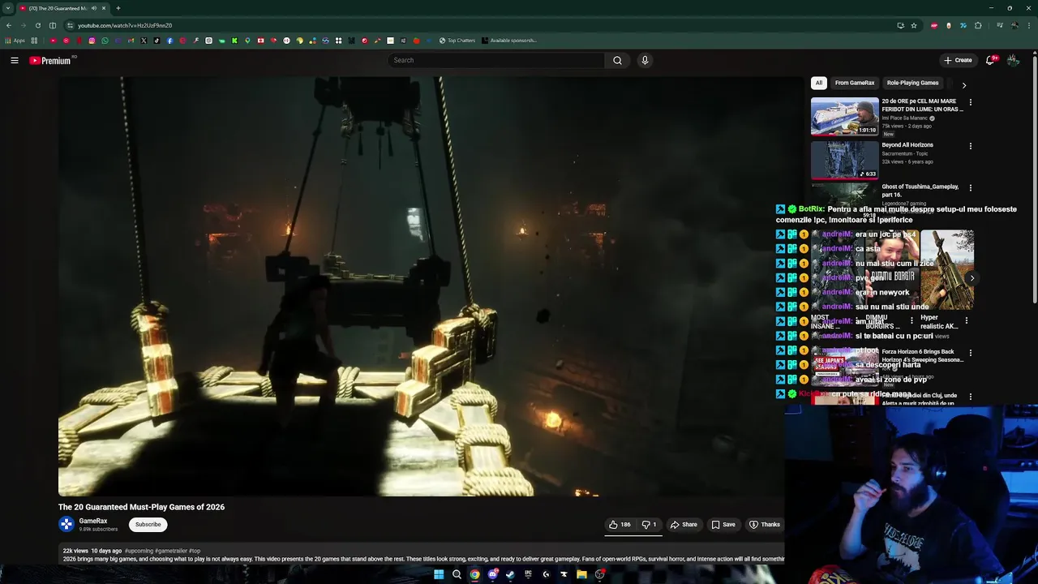Click the #gametrailer hashtag
Viewport: 1038px width, 584px height.
tap(170, 551)
